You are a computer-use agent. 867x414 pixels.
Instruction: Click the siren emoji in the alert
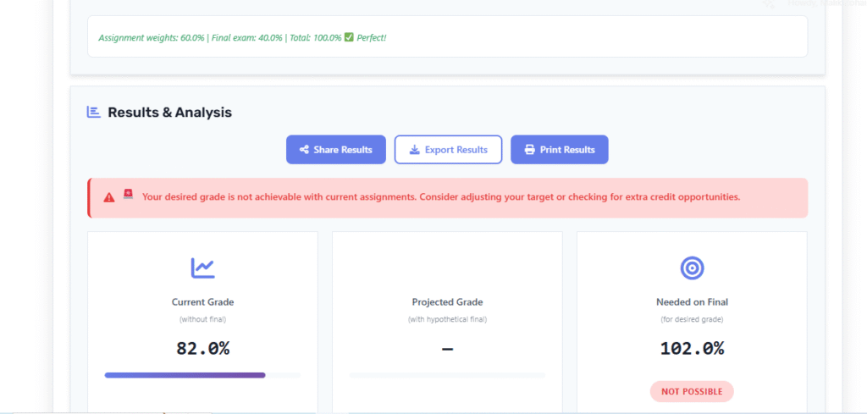click(x=128, y=196)
